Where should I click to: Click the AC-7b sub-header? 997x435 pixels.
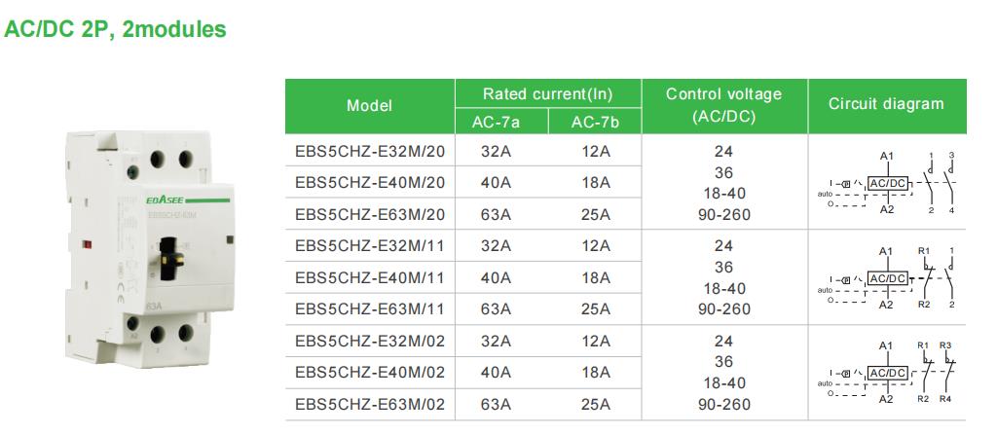tap(595, 122)
